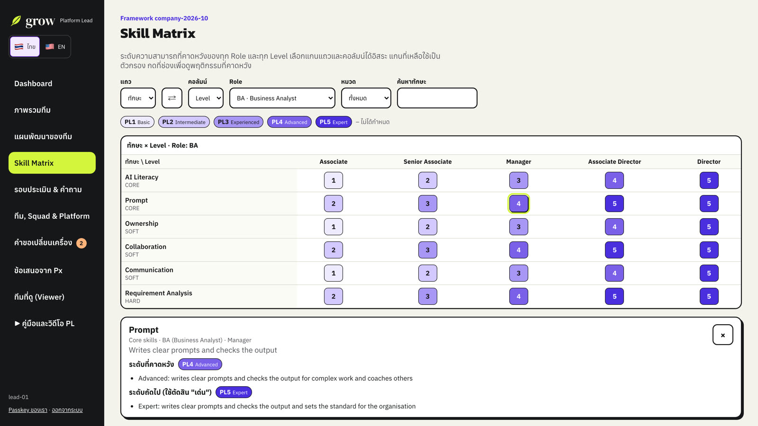Click the Requirement Analysis row label

pyautogui.click(x=159, y=293)
